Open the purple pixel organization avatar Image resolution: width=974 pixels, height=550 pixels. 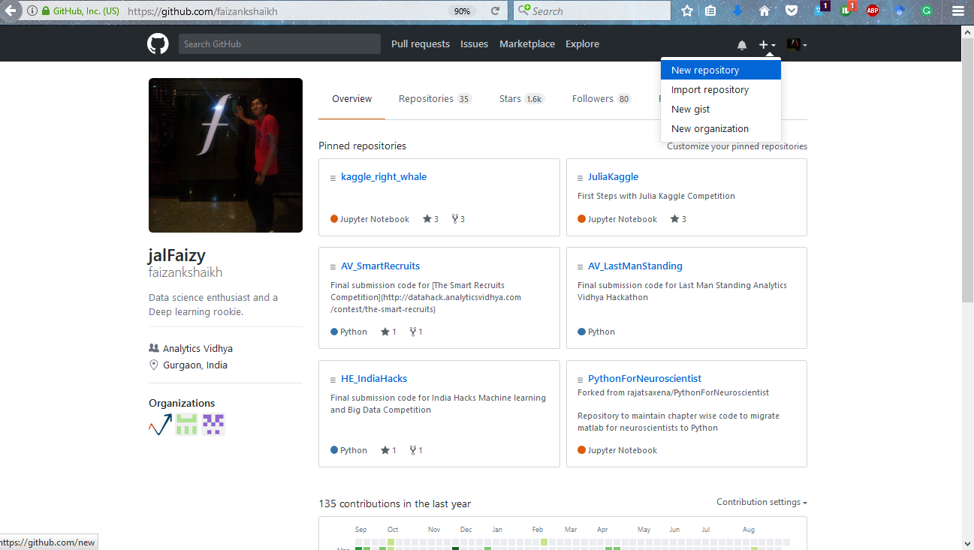point(213,425)
